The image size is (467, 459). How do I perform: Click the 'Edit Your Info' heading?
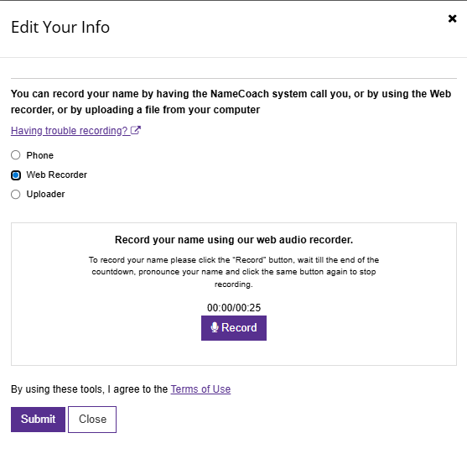click(x=60, y=27)
